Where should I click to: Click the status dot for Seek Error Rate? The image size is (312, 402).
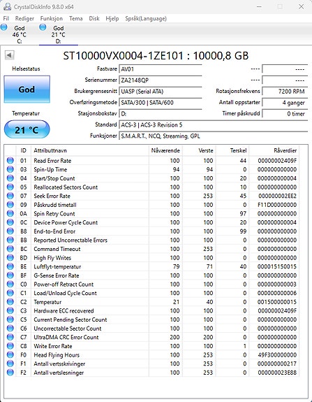point(10,196)
